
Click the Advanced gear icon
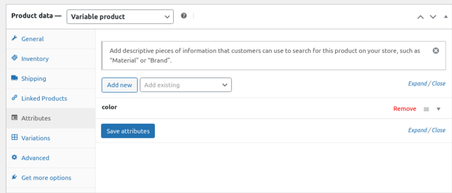pos(14,157)
